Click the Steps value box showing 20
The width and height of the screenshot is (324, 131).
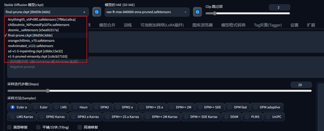tap(301, 85)
